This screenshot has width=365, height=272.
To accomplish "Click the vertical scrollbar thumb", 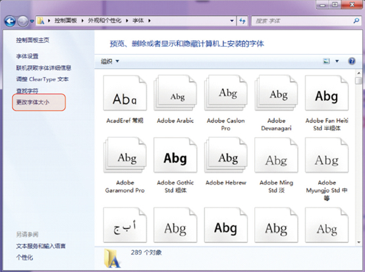I will coord(358,81).
